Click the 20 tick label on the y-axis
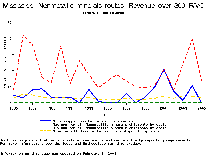Screen dimensions: 207x155 coord(10,71)
